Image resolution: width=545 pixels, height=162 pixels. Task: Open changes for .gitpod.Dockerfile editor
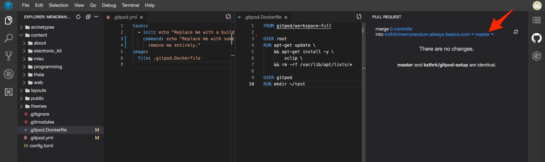point(359,17)
